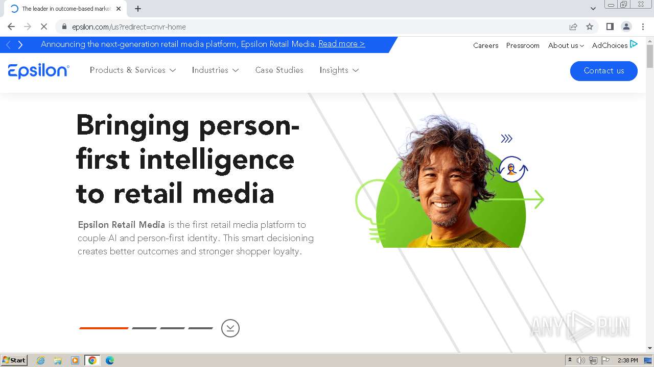Select the first orange carousel slide indicator
The image size is (654, 367).
click(104, 328)
